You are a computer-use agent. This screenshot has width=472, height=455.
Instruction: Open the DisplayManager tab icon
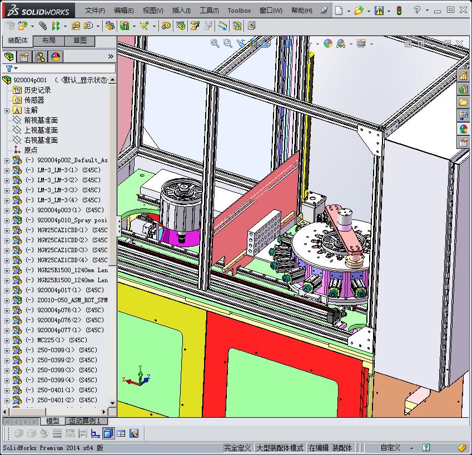click(56, 57)
